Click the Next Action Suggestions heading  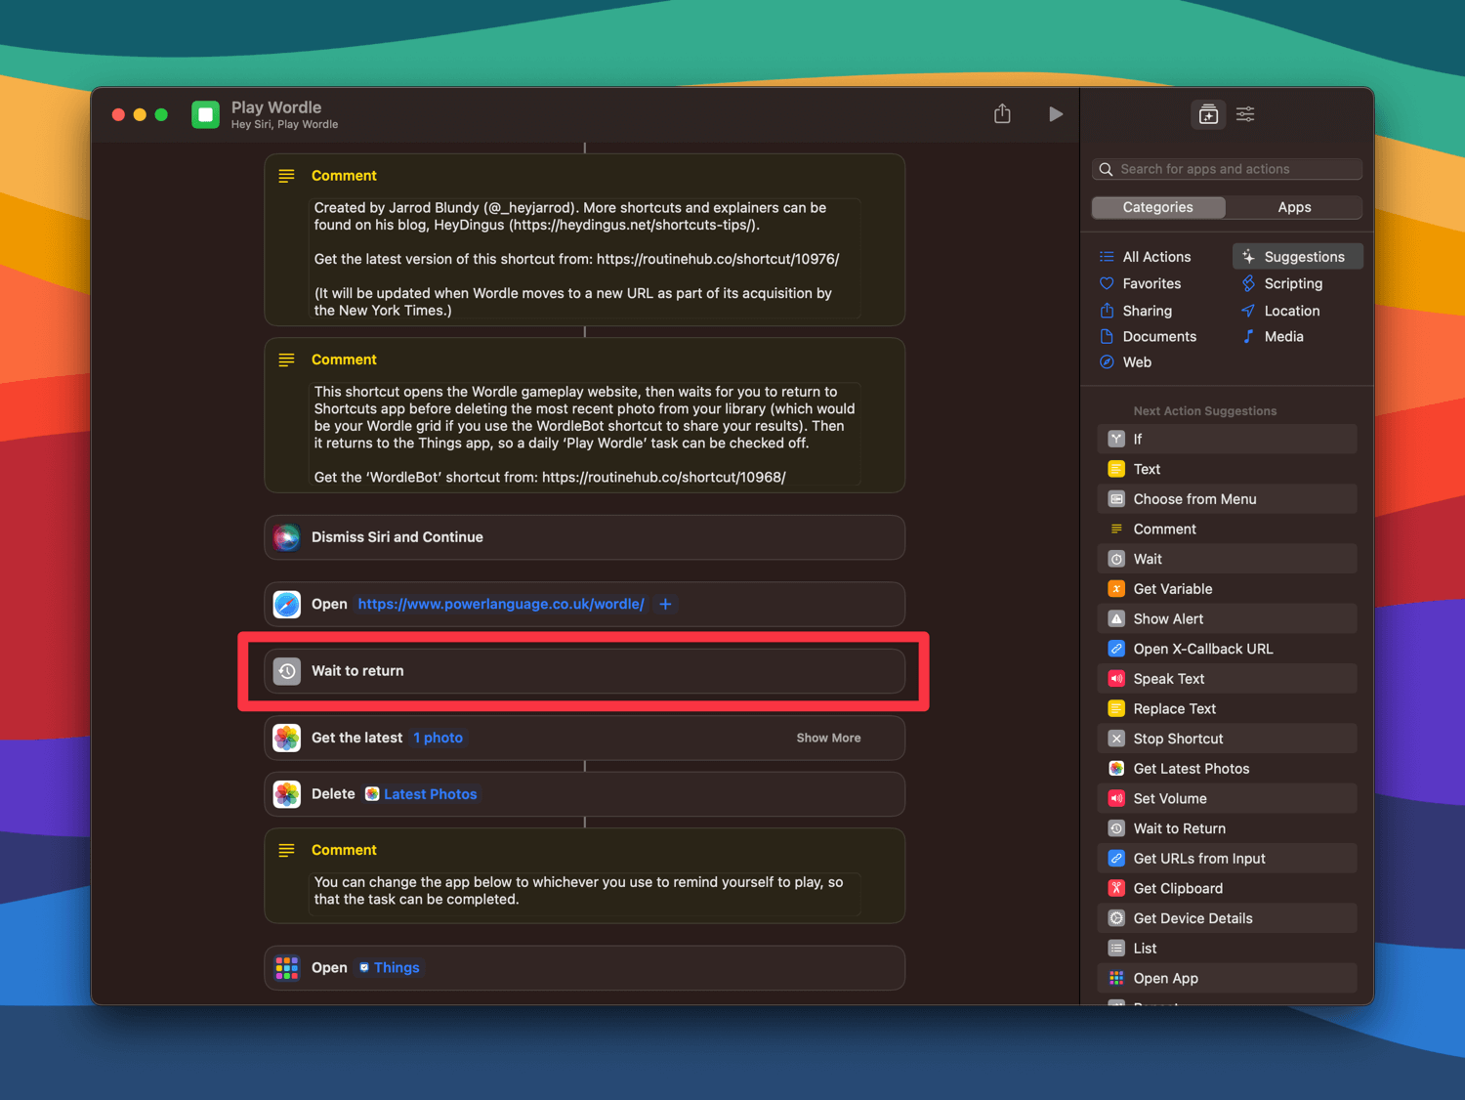pos(1204,411)
